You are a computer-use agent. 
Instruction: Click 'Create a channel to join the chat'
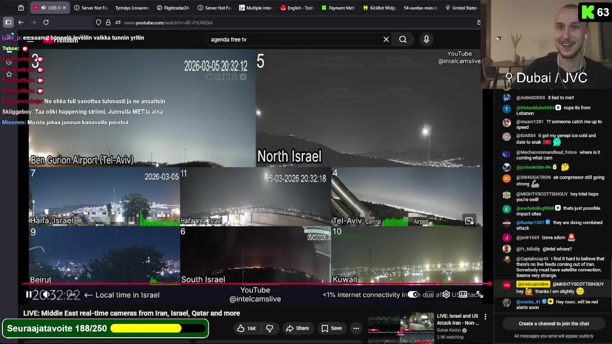tap(554, 323)
